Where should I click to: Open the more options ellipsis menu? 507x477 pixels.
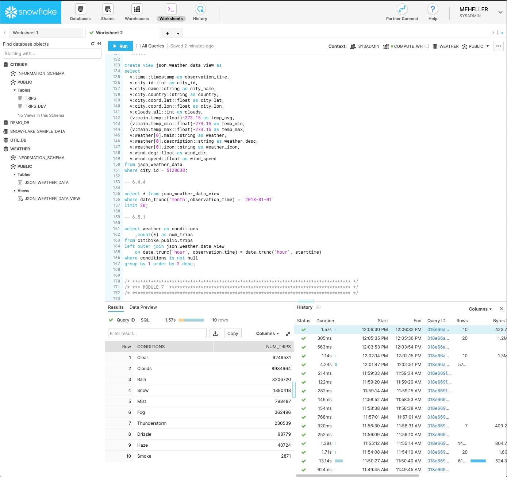tap(499, 46)
